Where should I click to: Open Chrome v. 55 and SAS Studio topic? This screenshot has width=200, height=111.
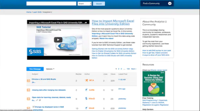(44, 81)
